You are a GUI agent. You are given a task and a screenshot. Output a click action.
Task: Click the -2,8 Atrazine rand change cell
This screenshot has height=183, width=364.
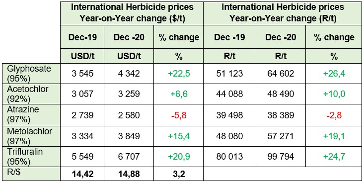point(334,115)
